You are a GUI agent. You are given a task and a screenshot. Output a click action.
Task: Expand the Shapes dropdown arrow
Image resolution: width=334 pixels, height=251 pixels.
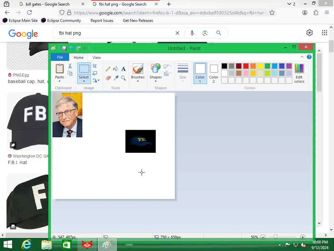coord(156,81)
